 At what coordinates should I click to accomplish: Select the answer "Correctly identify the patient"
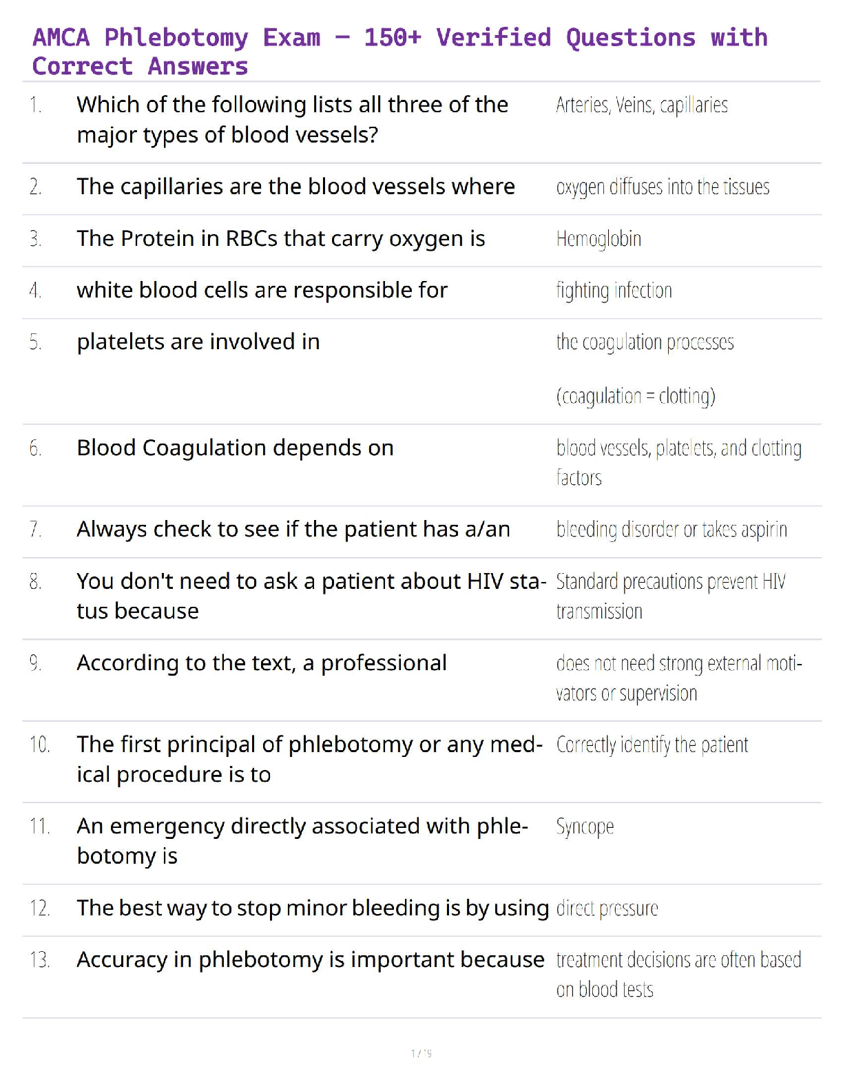(x=652, y=745)
